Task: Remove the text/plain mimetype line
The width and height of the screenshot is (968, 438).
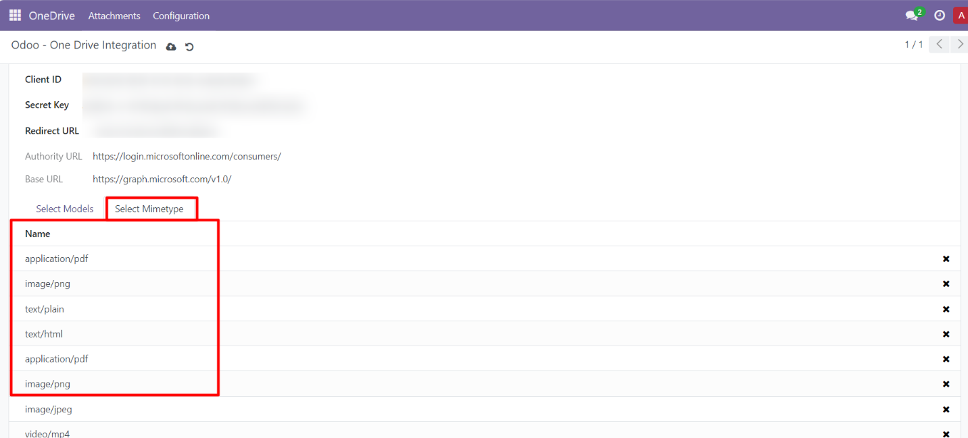Action: (946, 308)
